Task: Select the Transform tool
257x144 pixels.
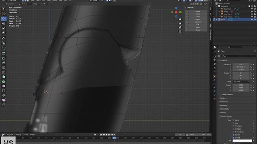Action: click(4, 33)
